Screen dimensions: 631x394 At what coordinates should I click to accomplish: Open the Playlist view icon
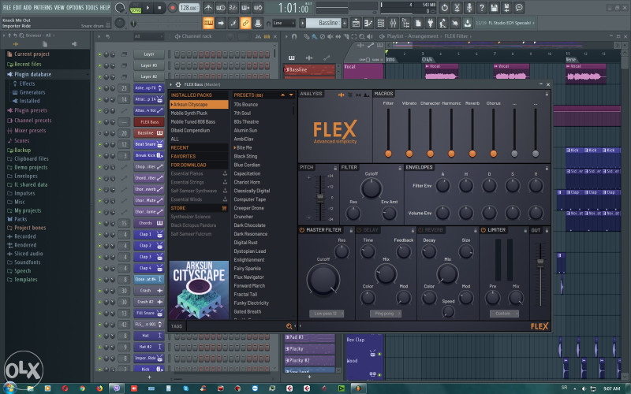coord(356,23)
